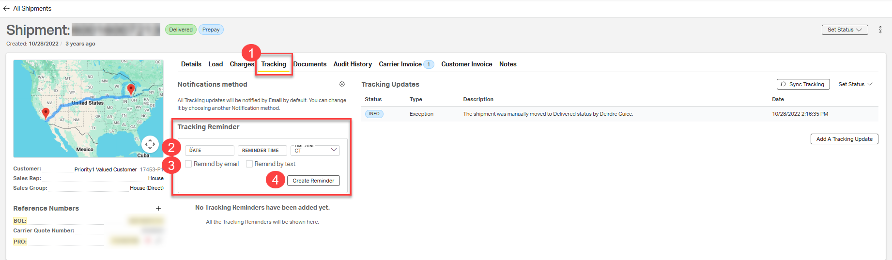The width and height of the screenshot is (892, 260).
Task: Enable Remind by text checkbox
Action: [249, 164]
